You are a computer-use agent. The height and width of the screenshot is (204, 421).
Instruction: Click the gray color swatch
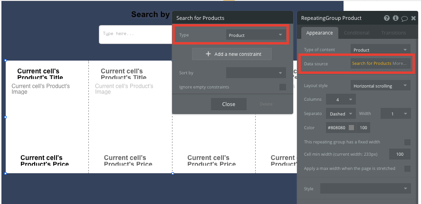point(351,128)
